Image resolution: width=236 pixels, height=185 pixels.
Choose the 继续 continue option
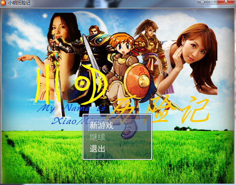click(98, 137)
